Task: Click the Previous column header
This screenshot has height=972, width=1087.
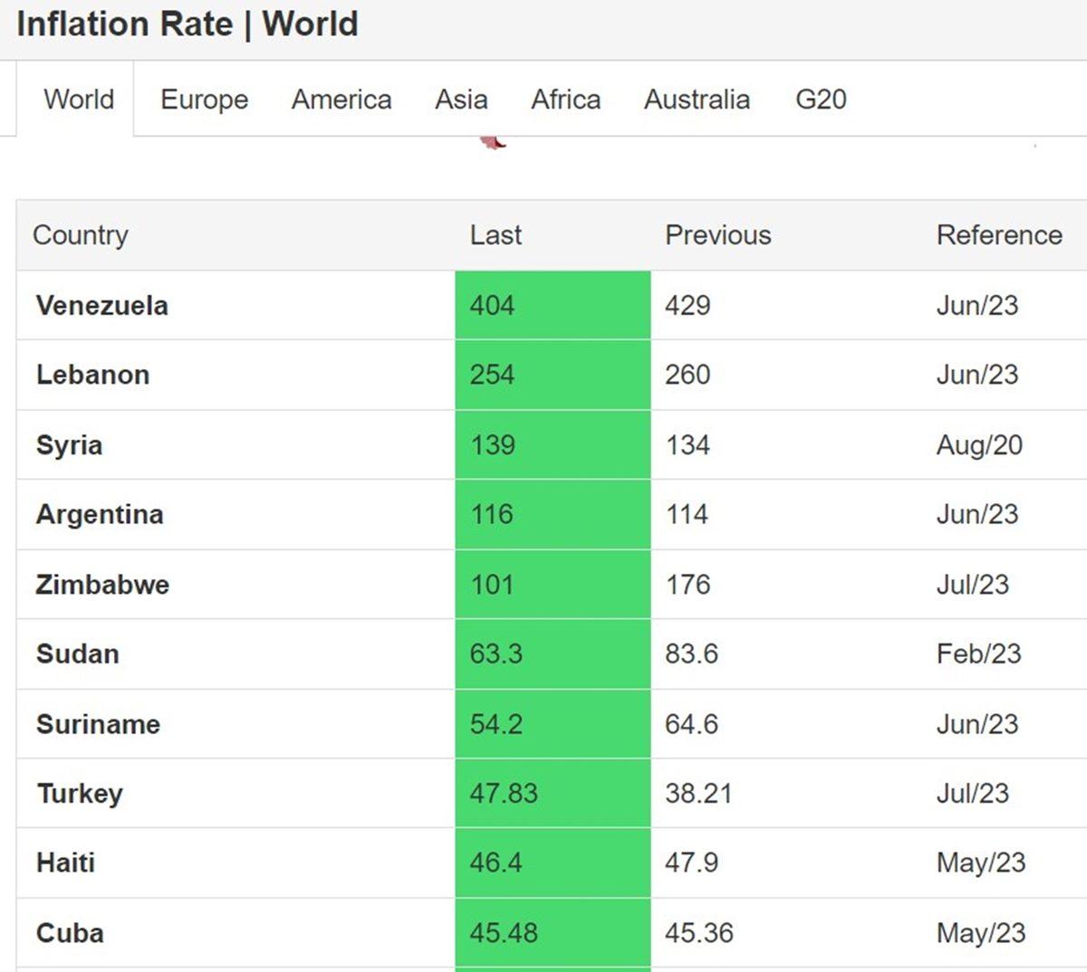Action: [x=717, y=235]
